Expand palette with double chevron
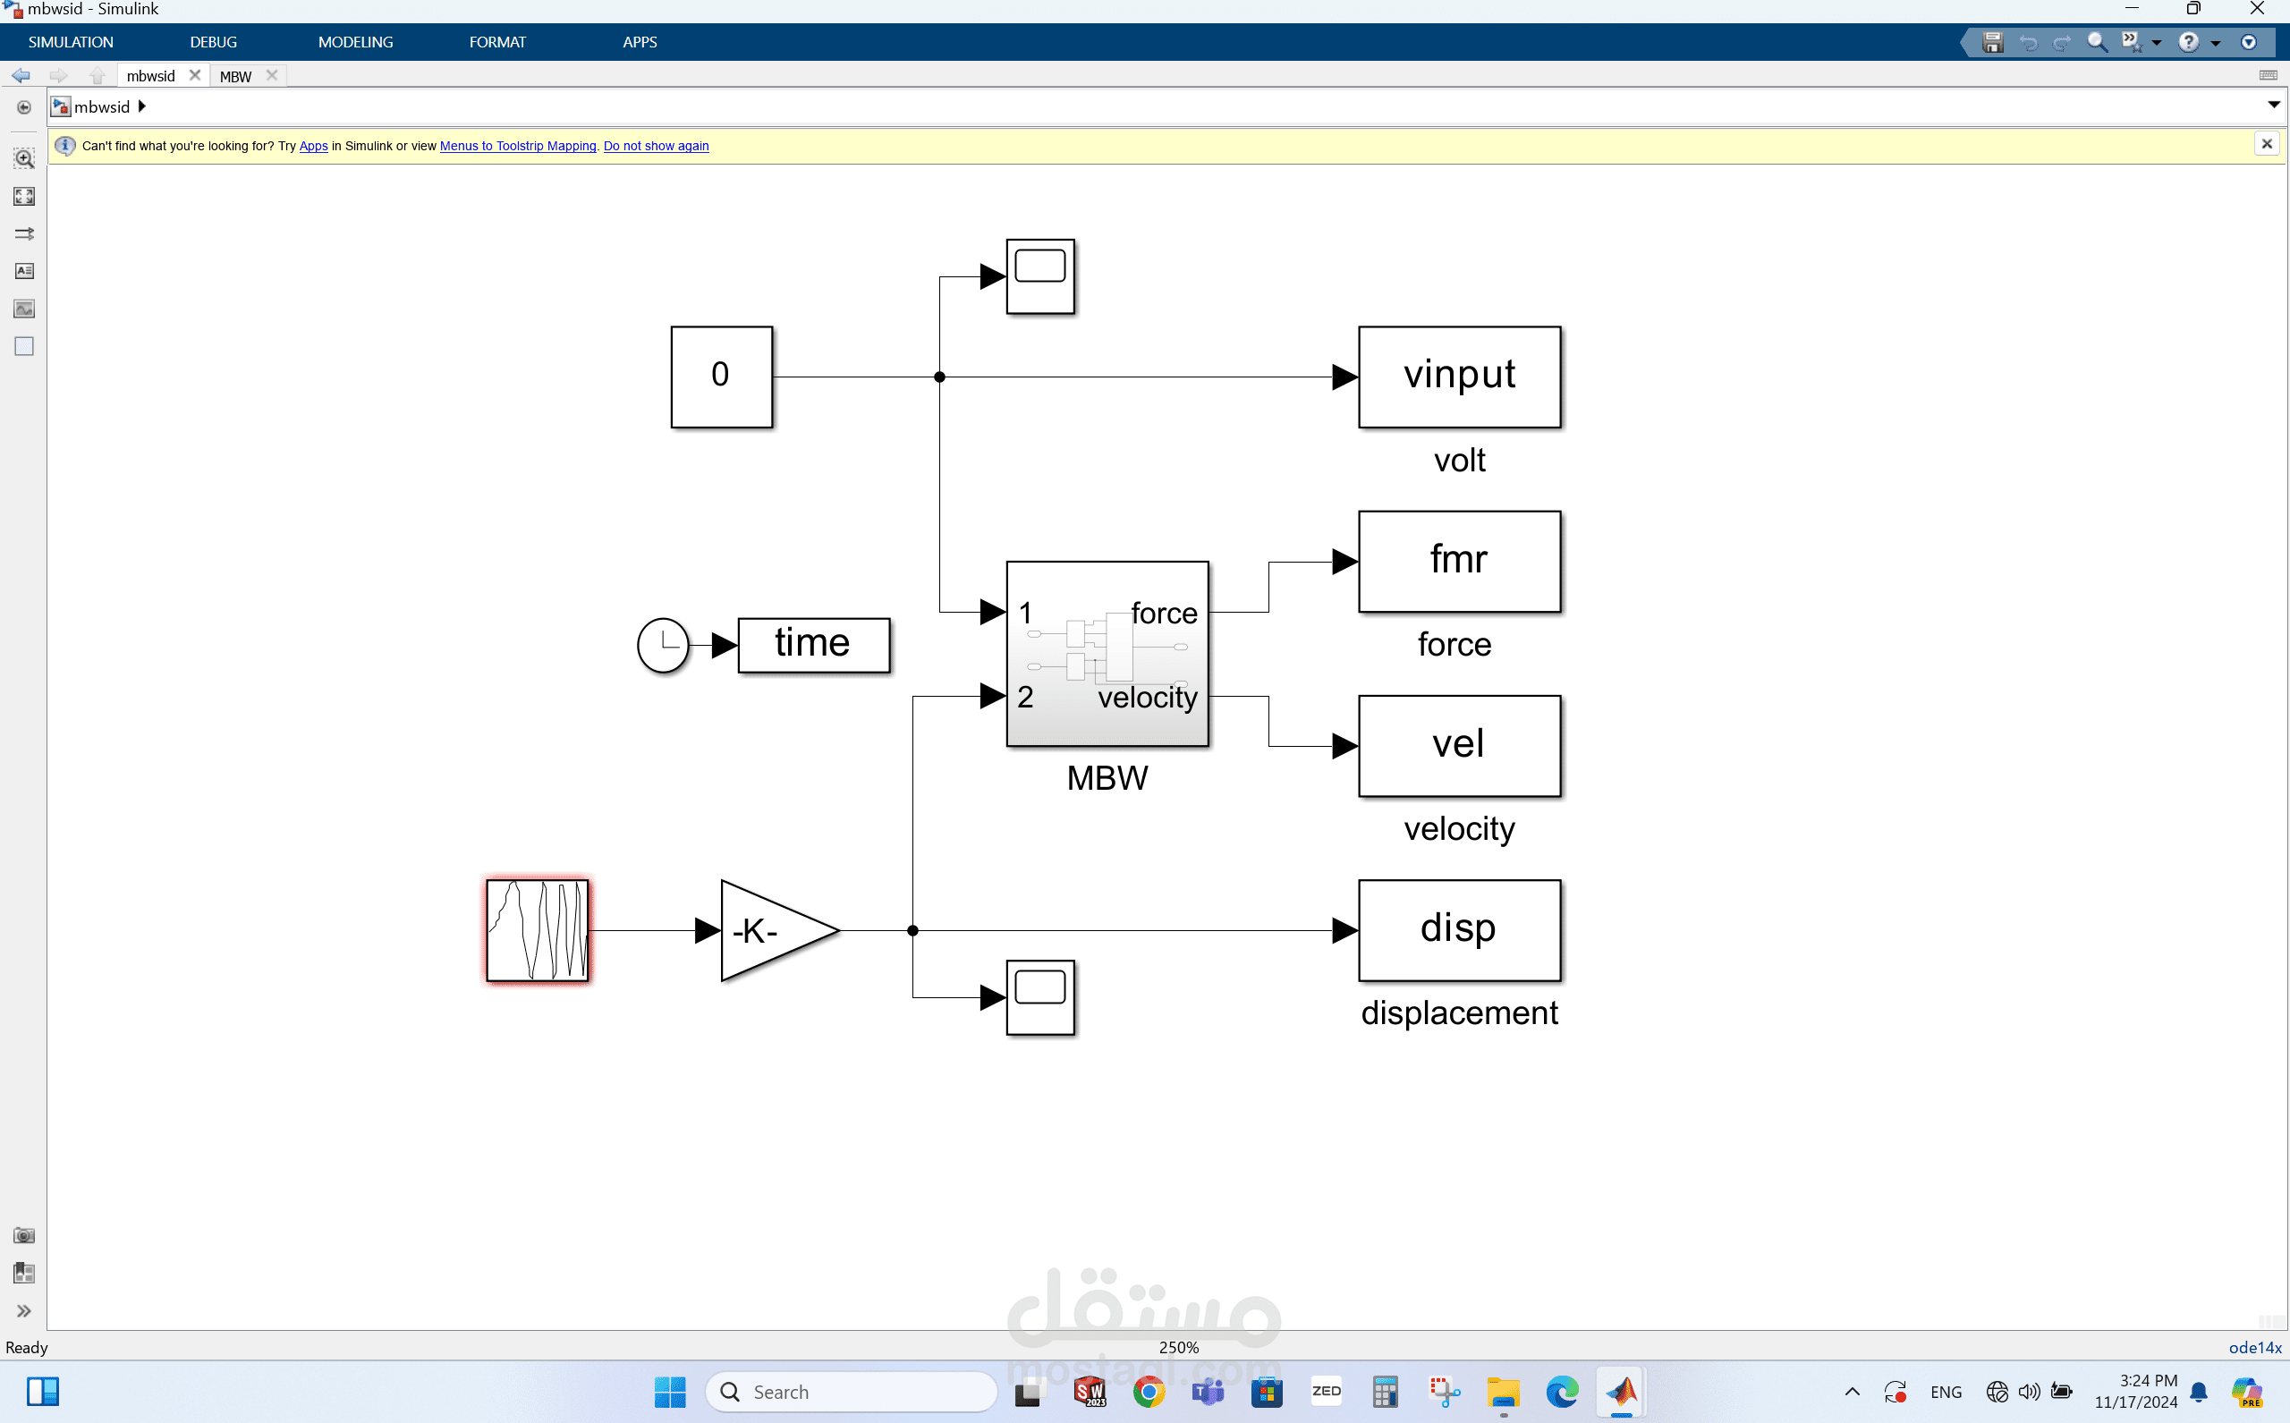 tap(23, 1311)
